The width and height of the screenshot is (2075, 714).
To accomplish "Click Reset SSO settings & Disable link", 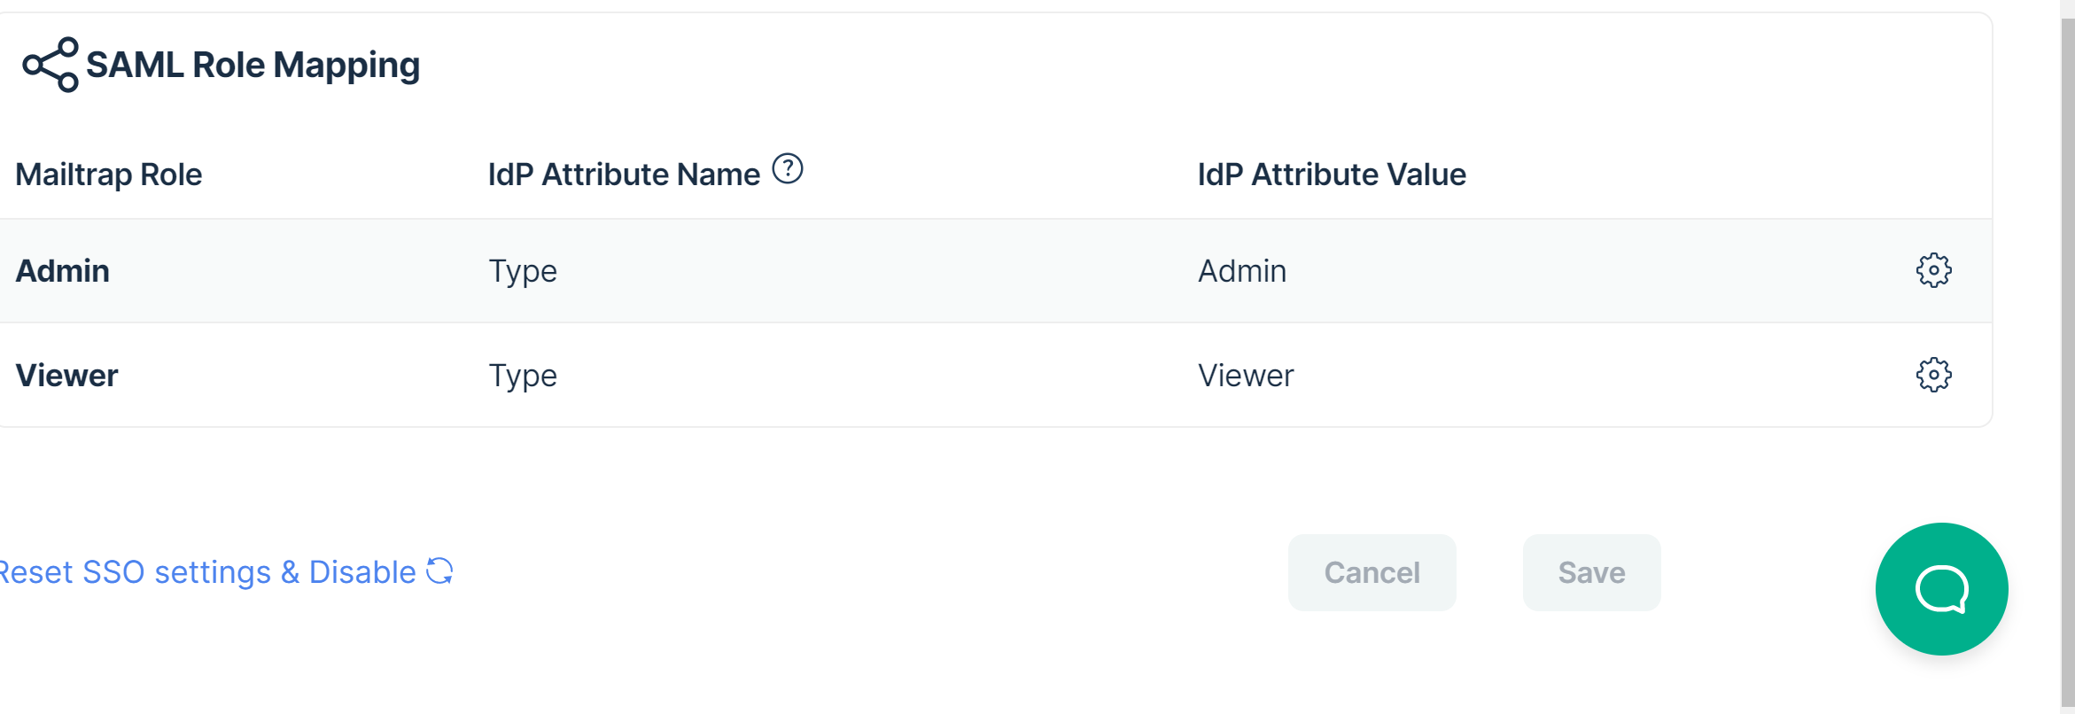I will click(x=209, y=572).
